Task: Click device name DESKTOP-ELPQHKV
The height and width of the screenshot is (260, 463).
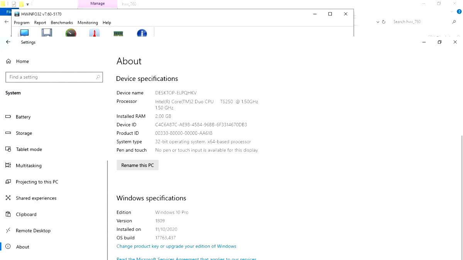Action: 176,93
